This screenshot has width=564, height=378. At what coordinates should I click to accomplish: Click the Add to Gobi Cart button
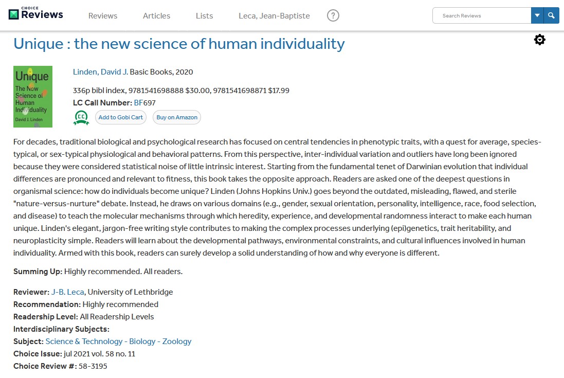(x=121, y=117)
